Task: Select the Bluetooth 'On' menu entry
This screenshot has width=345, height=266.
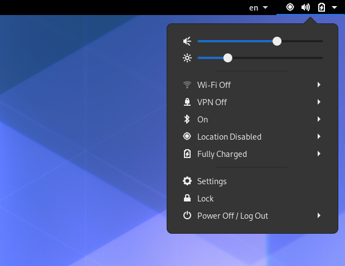Action: pos(252,119)
